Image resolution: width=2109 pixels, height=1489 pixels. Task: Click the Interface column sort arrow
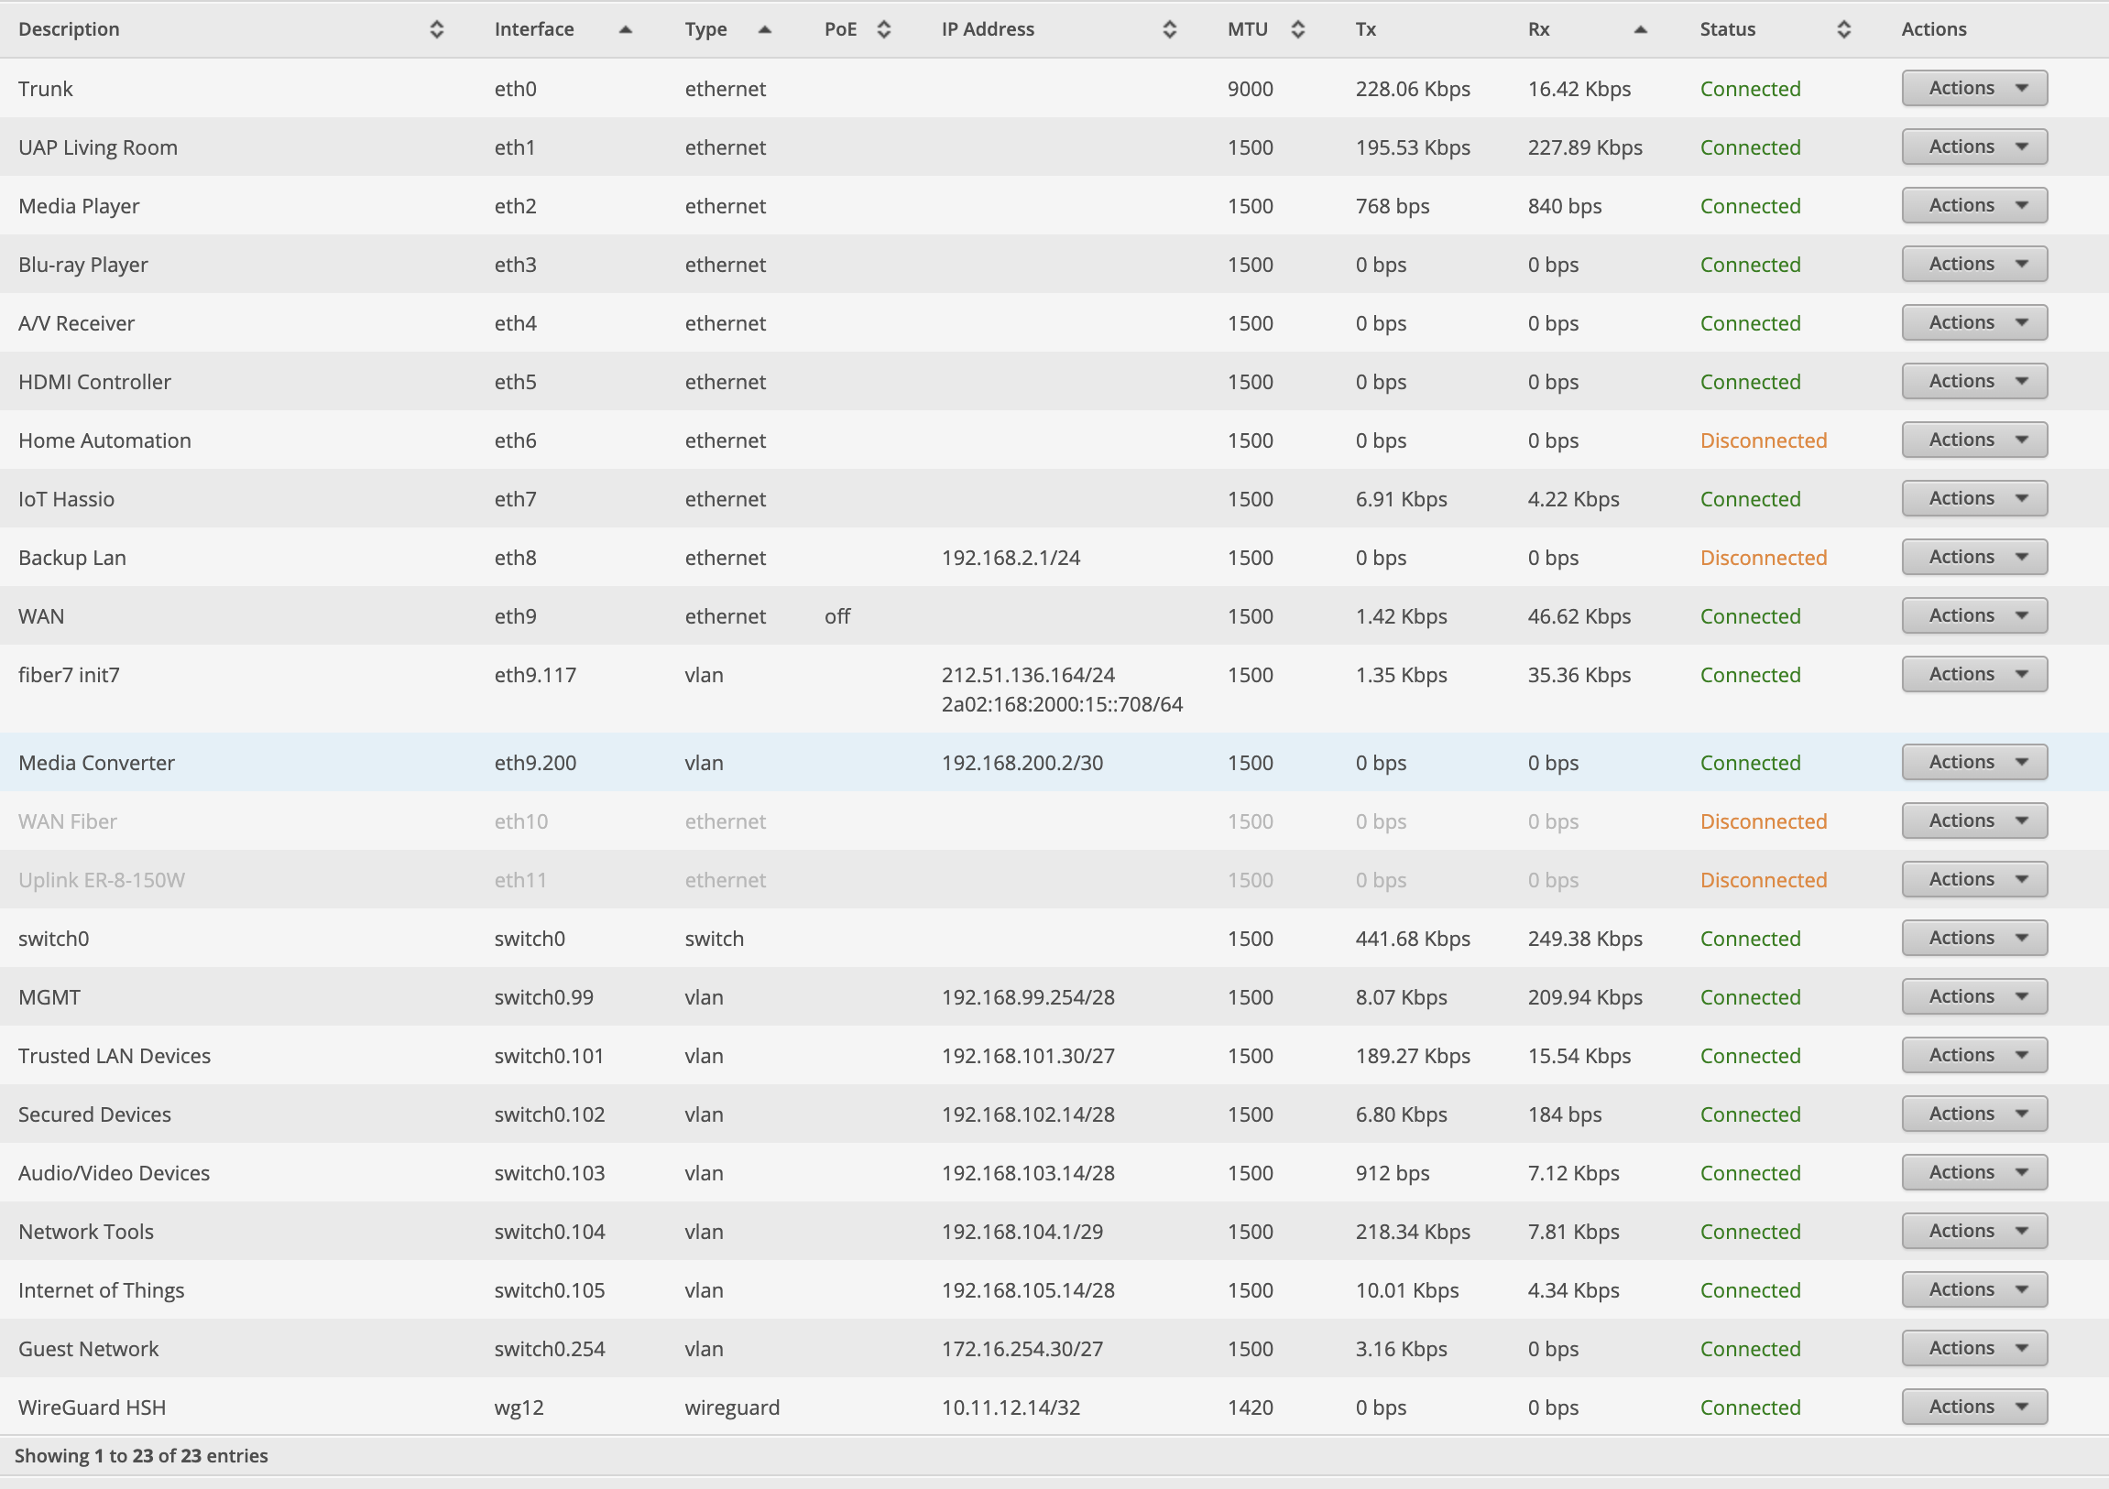tap(626, 29)
